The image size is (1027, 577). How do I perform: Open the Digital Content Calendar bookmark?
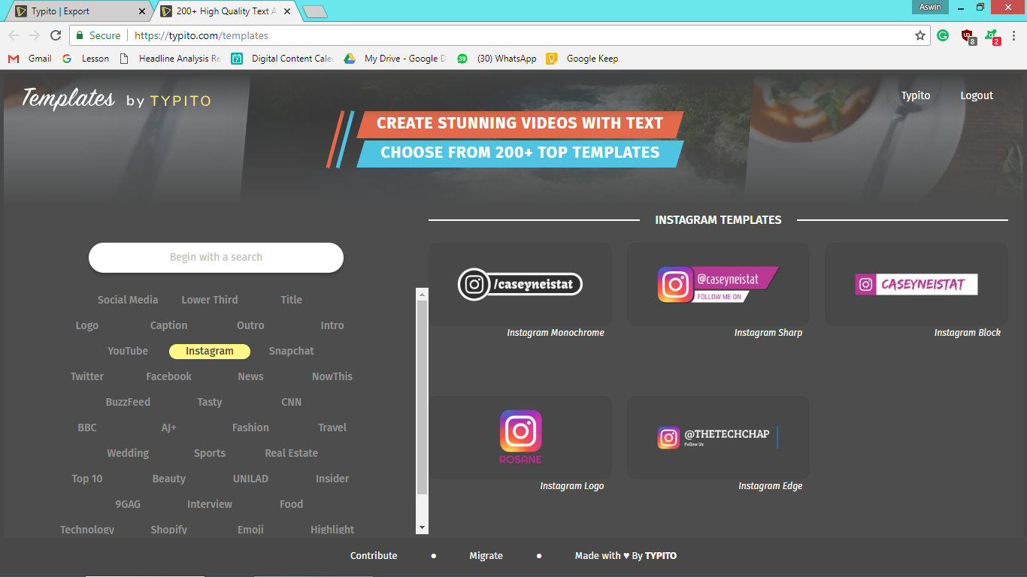[x=282, y=59]
